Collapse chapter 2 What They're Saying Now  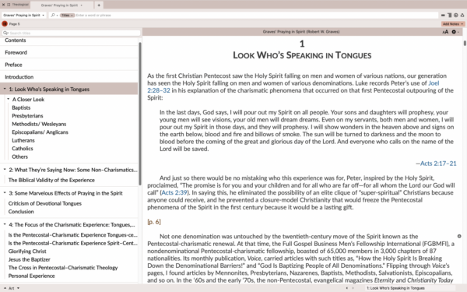point(5,170)
